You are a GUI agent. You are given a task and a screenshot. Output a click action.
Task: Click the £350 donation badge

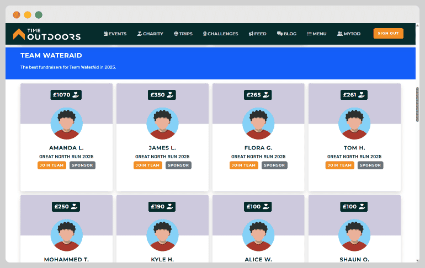coord(162,95)
